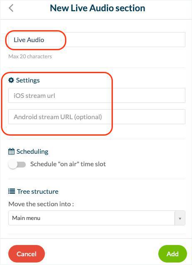Click the Scheduling calendar icon
The width and height of the screenshot is (192, 265).
pyautogui.click(x=11, y=151)
